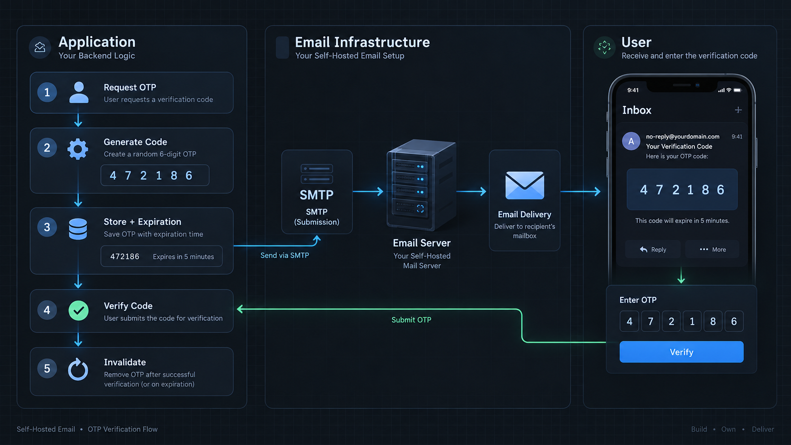The height and width of the screenshot is (445, 791).
Task: Click the plus icon next to Inbox
Action: (738, 110)
